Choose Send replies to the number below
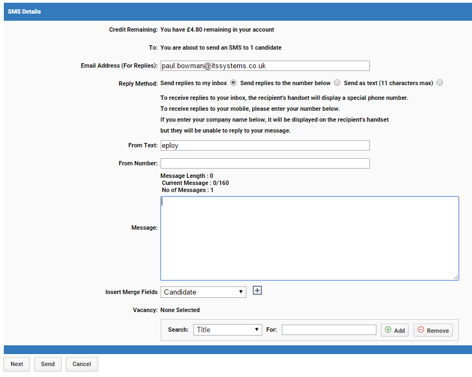 tap(337, 83)
